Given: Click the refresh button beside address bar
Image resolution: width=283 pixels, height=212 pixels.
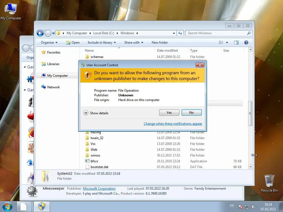Looking at the screenshot, I should point(180,33).
